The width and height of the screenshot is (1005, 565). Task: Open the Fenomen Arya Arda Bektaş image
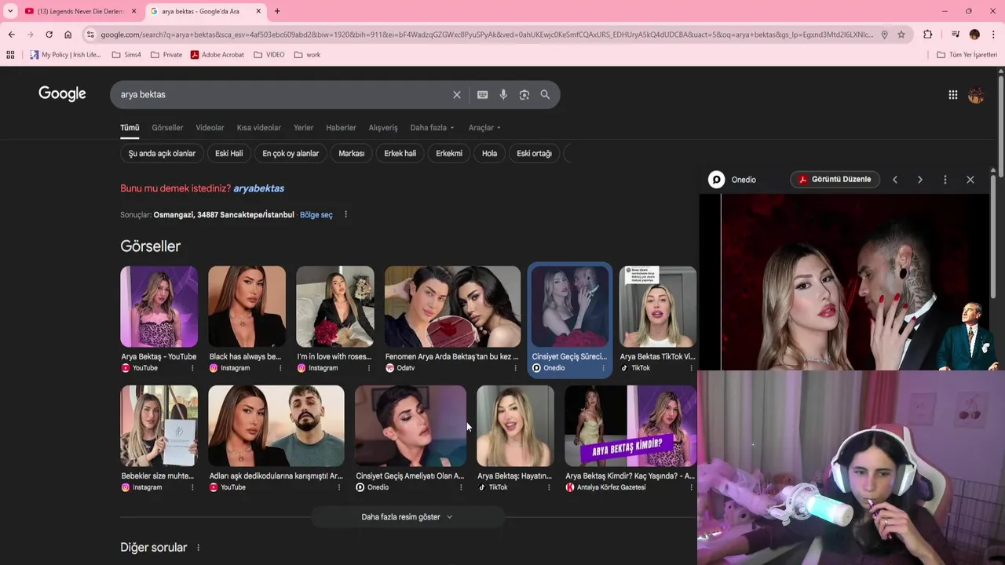point(452,307)
